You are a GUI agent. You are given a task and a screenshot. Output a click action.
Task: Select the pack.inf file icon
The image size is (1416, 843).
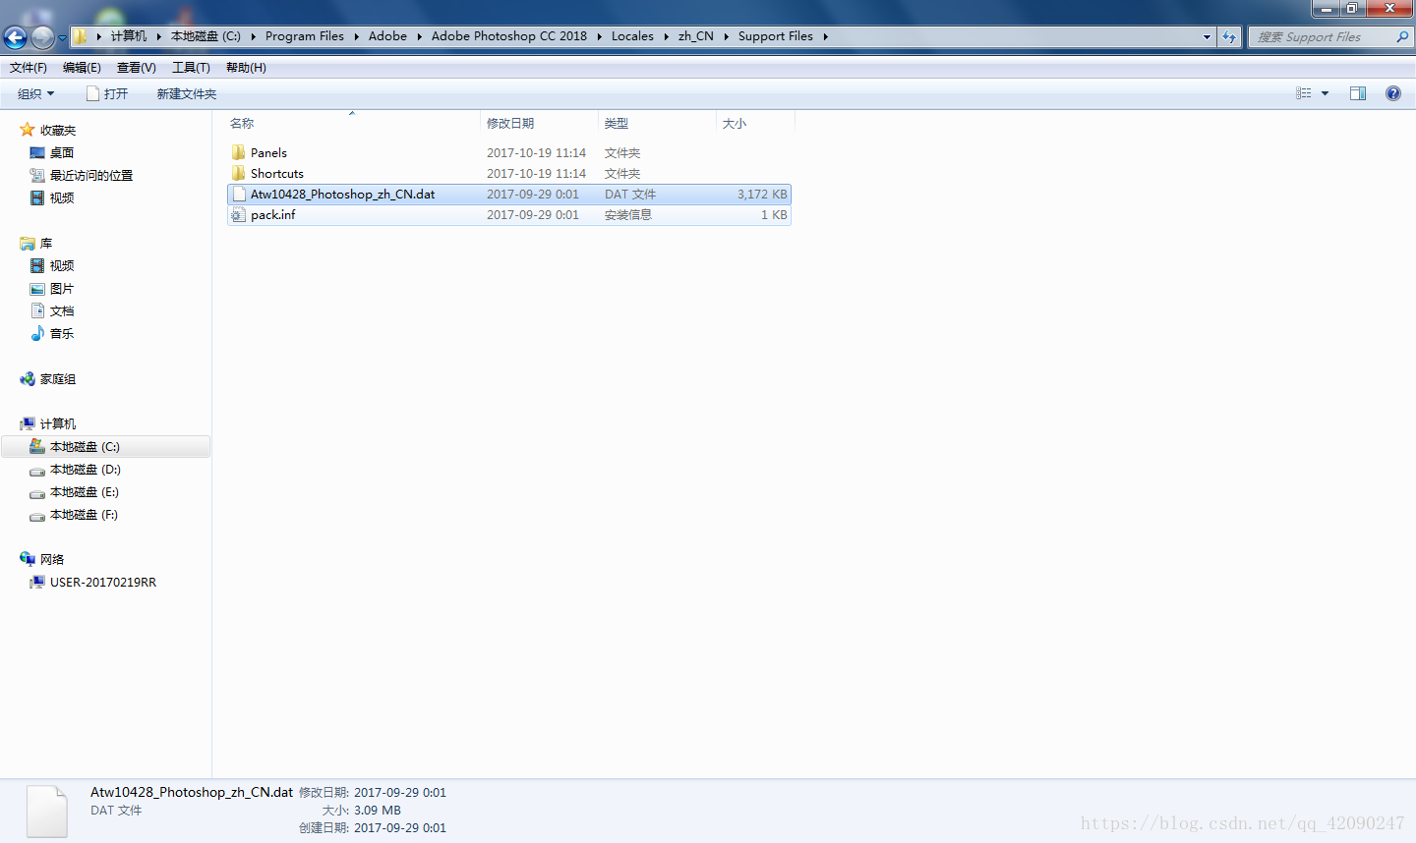click(239, 214)
